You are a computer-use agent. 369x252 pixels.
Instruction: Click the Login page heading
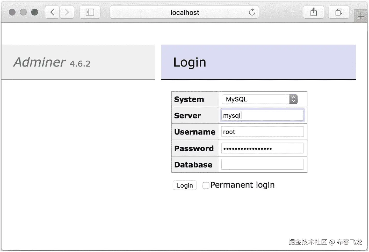click(x=190, y=62)
